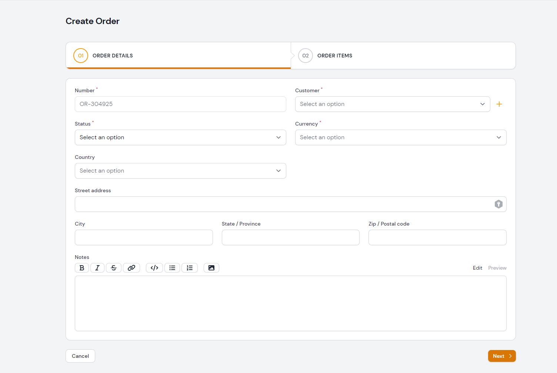The height and width of the screenshot is (373, 557).
Task: Click the code block icon
Action: tap(154, 268)
